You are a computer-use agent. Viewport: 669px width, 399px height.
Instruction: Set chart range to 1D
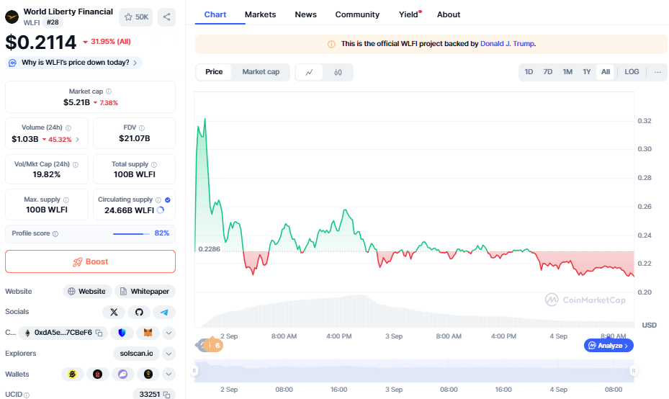(529, 72)
